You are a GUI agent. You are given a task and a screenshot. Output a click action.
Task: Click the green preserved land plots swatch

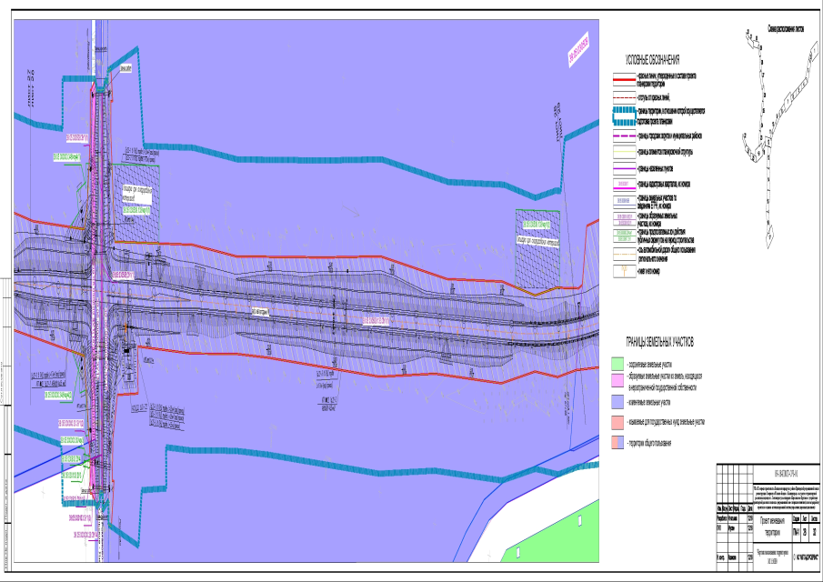point(617,364)
